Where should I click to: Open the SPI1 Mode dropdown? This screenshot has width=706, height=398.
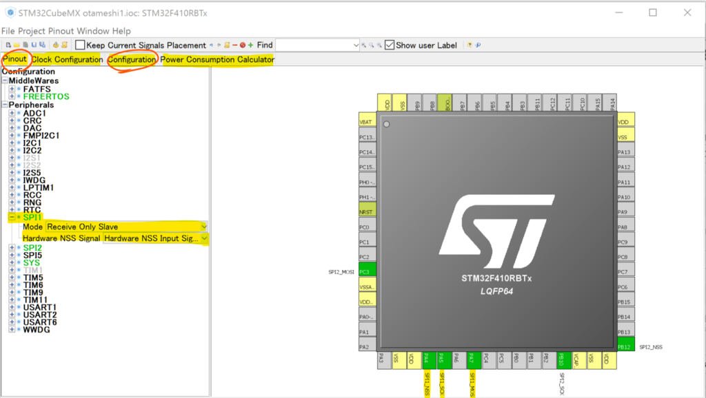pyautogui.click(x=203, y=227)
